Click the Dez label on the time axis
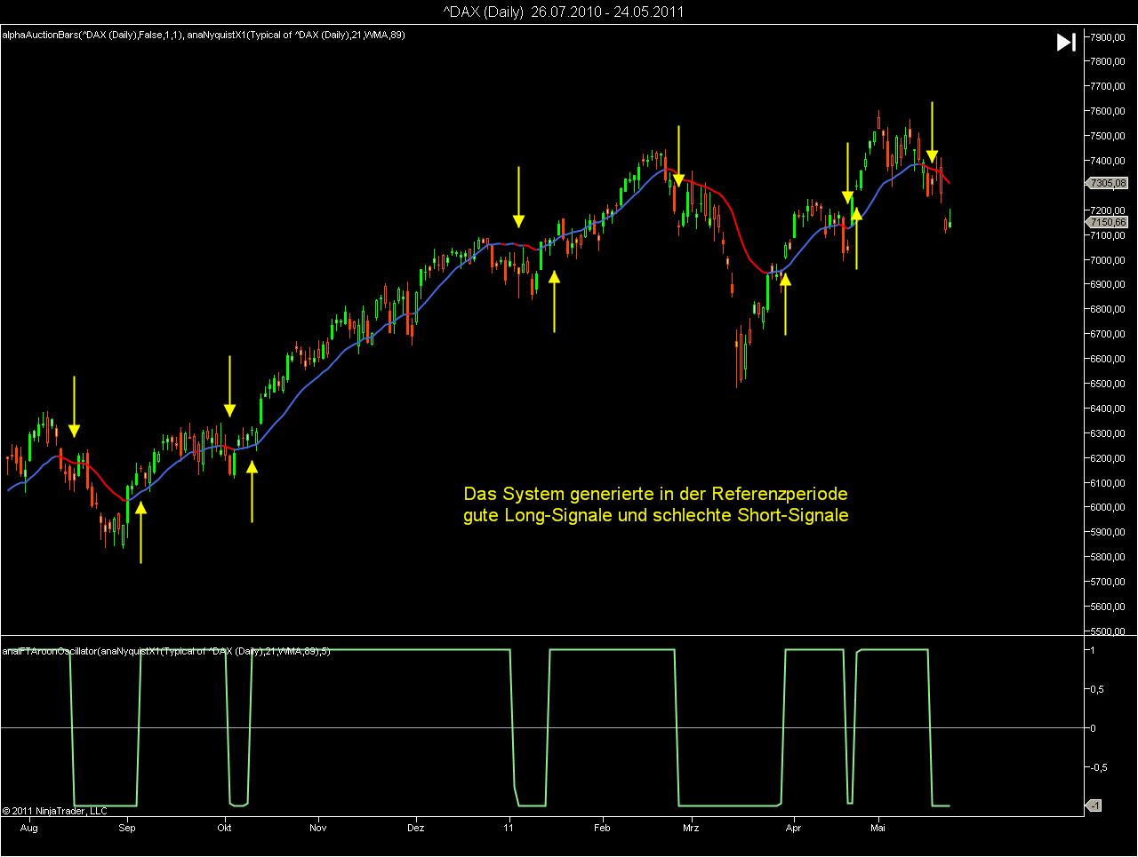 [416, 828]
